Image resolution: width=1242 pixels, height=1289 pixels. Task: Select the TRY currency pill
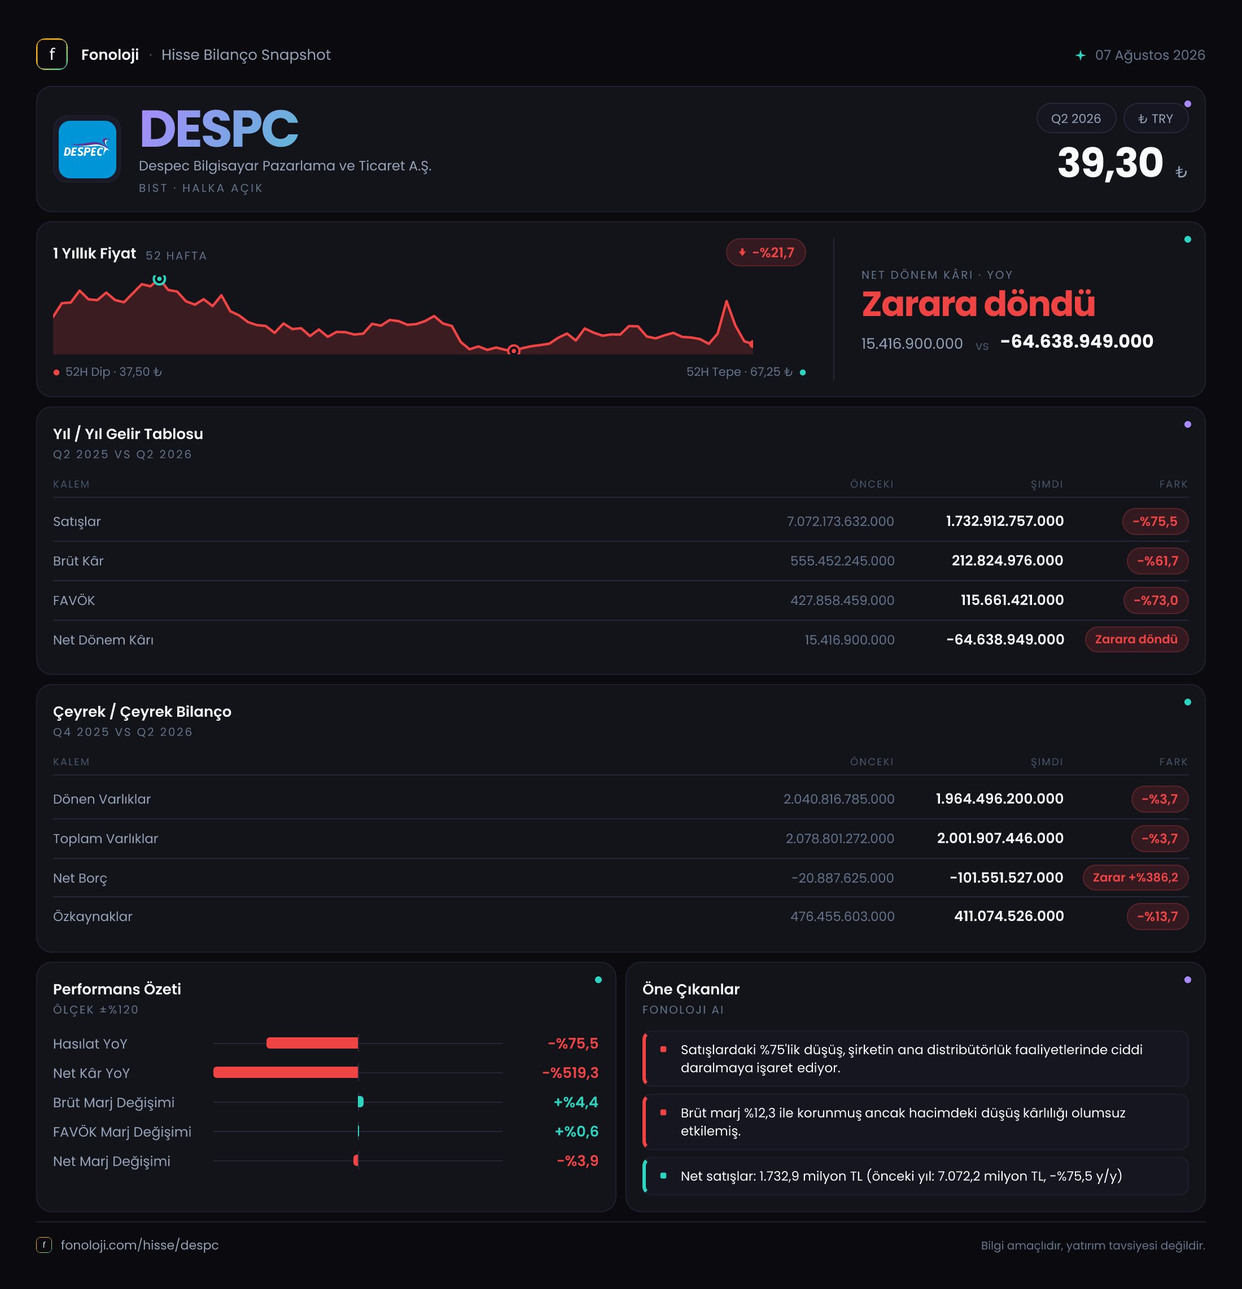point(1155,119)
